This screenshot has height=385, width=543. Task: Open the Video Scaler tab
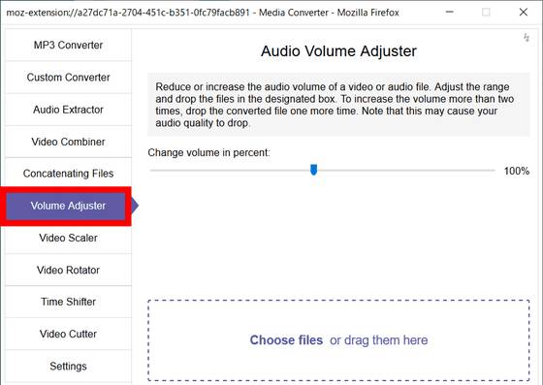[68, 238]
